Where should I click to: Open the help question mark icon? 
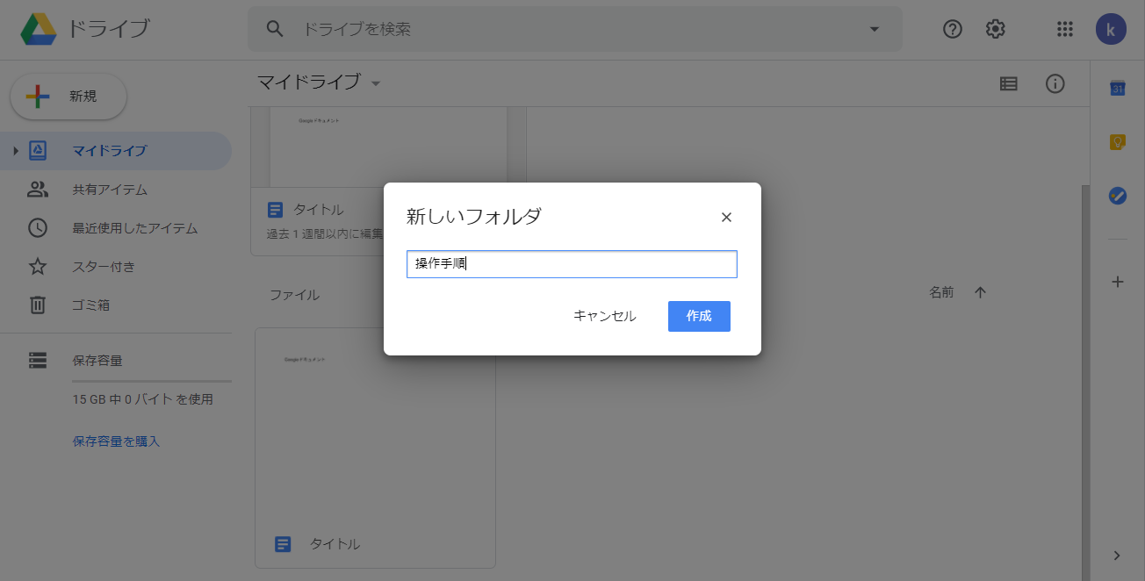pyautogui.click(x=953, y=29)
